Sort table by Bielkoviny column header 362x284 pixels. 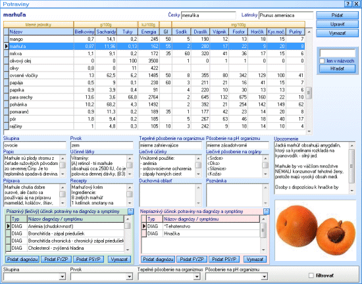84,32
